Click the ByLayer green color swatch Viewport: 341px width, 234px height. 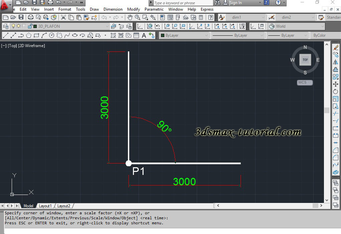pos(162,35)
